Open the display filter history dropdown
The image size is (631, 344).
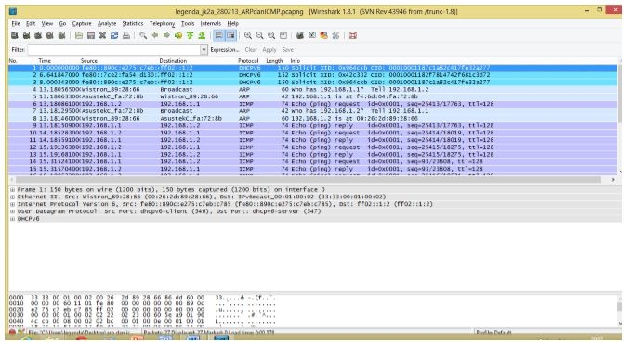click(204, 49)
